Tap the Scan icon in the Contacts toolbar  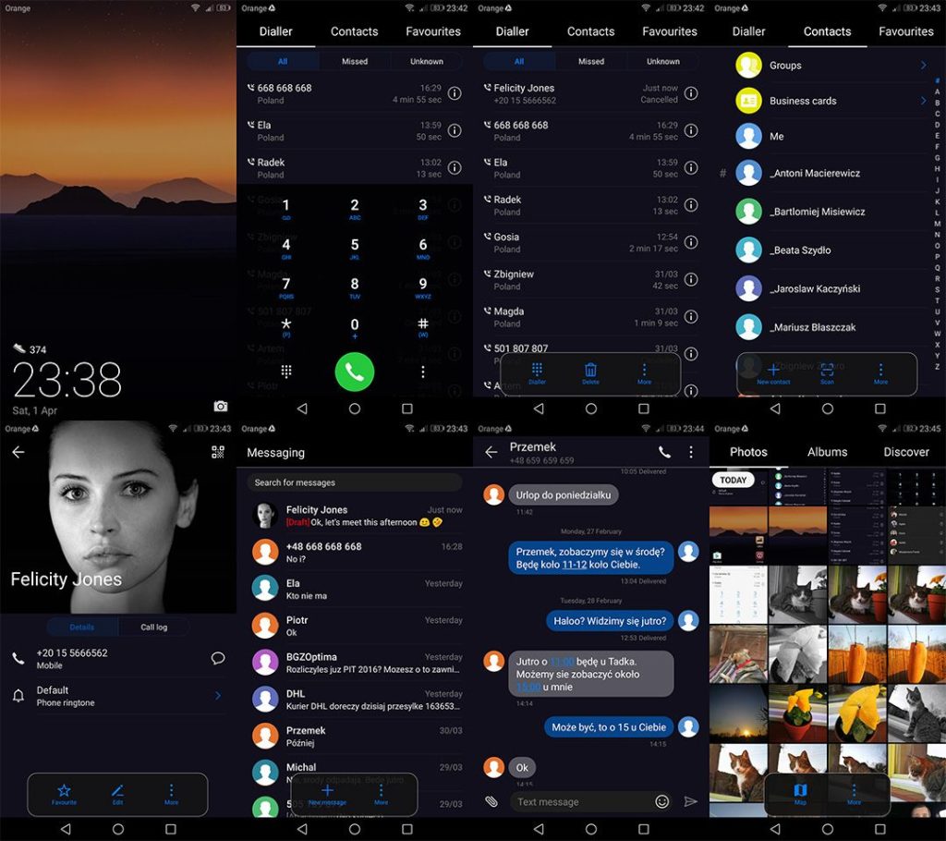pos(827,372)
